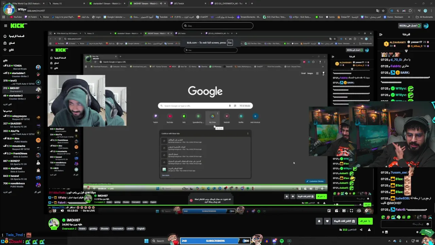Toggle notification bell for iMOH97
Image resolution: width=435 pixels, height=245 pixels.
pyautogui.click(x=319, y=221)
